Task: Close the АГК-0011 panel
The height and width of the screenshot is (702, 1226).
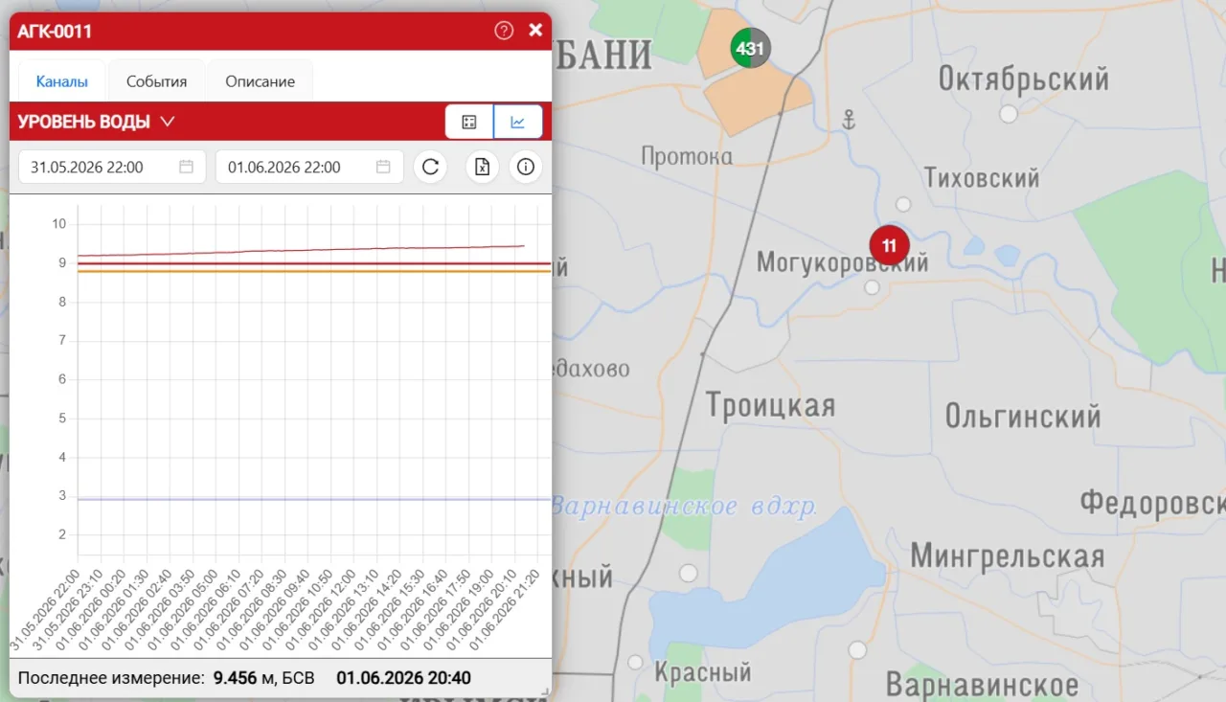Action: [535, 31]
